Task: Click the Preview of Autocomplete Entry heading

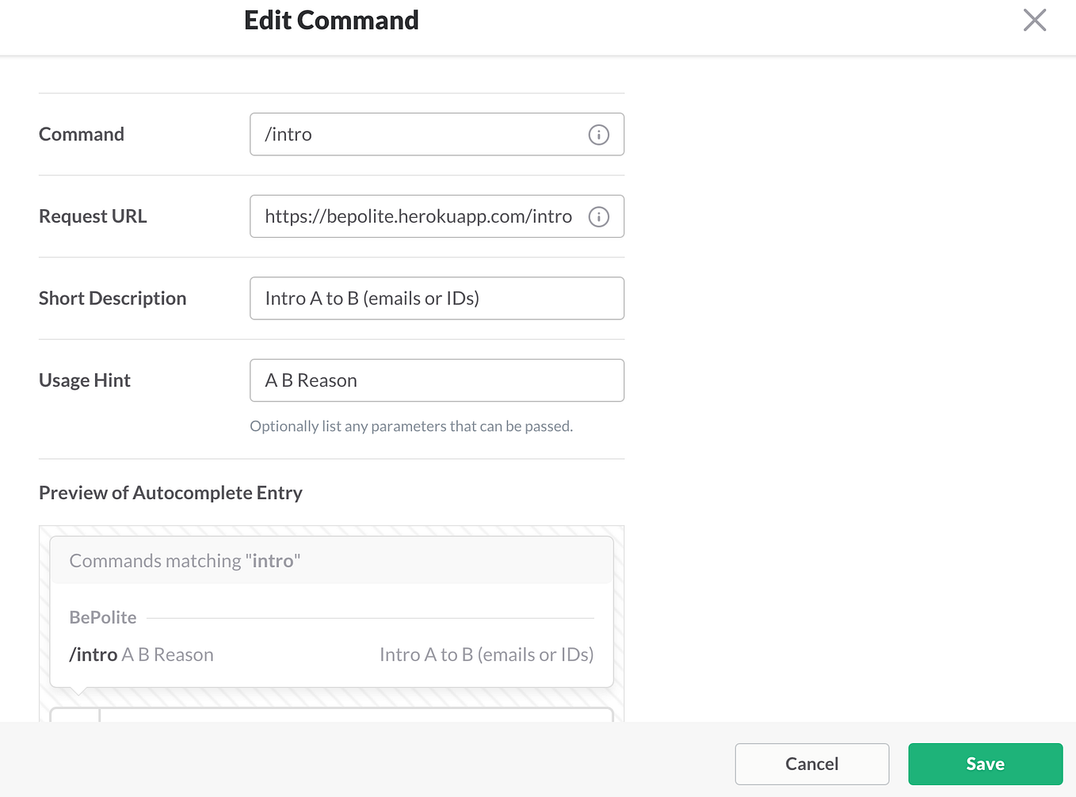Action: coord(170,492)
